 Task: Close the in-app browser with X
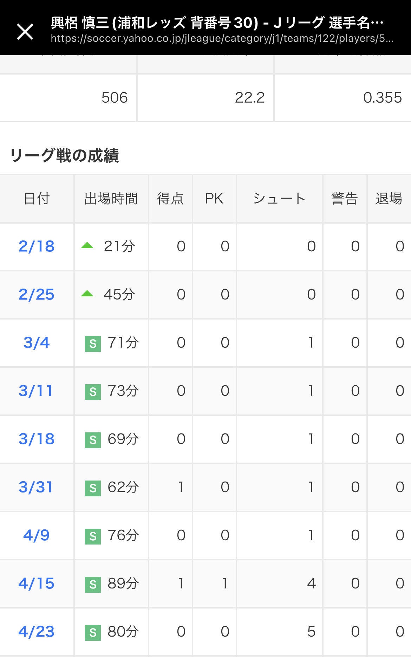coord(25,32)
